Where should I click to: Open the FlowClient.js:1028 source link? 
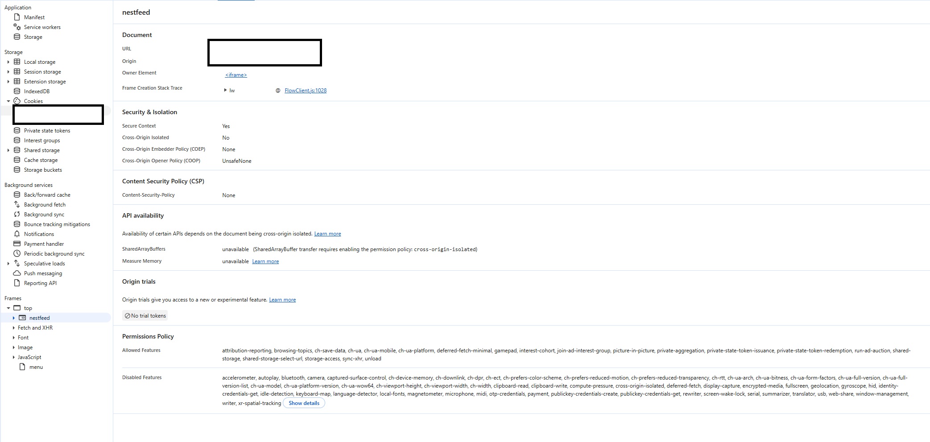[306, 91]
